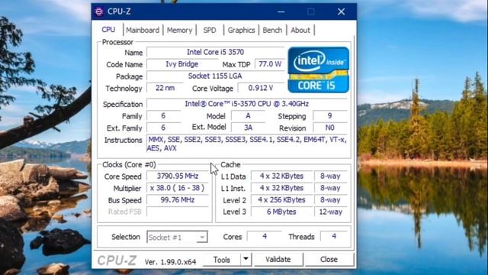Click the Ivy Bridge code name value
This screenshot has width=488, height=275.
181,64
